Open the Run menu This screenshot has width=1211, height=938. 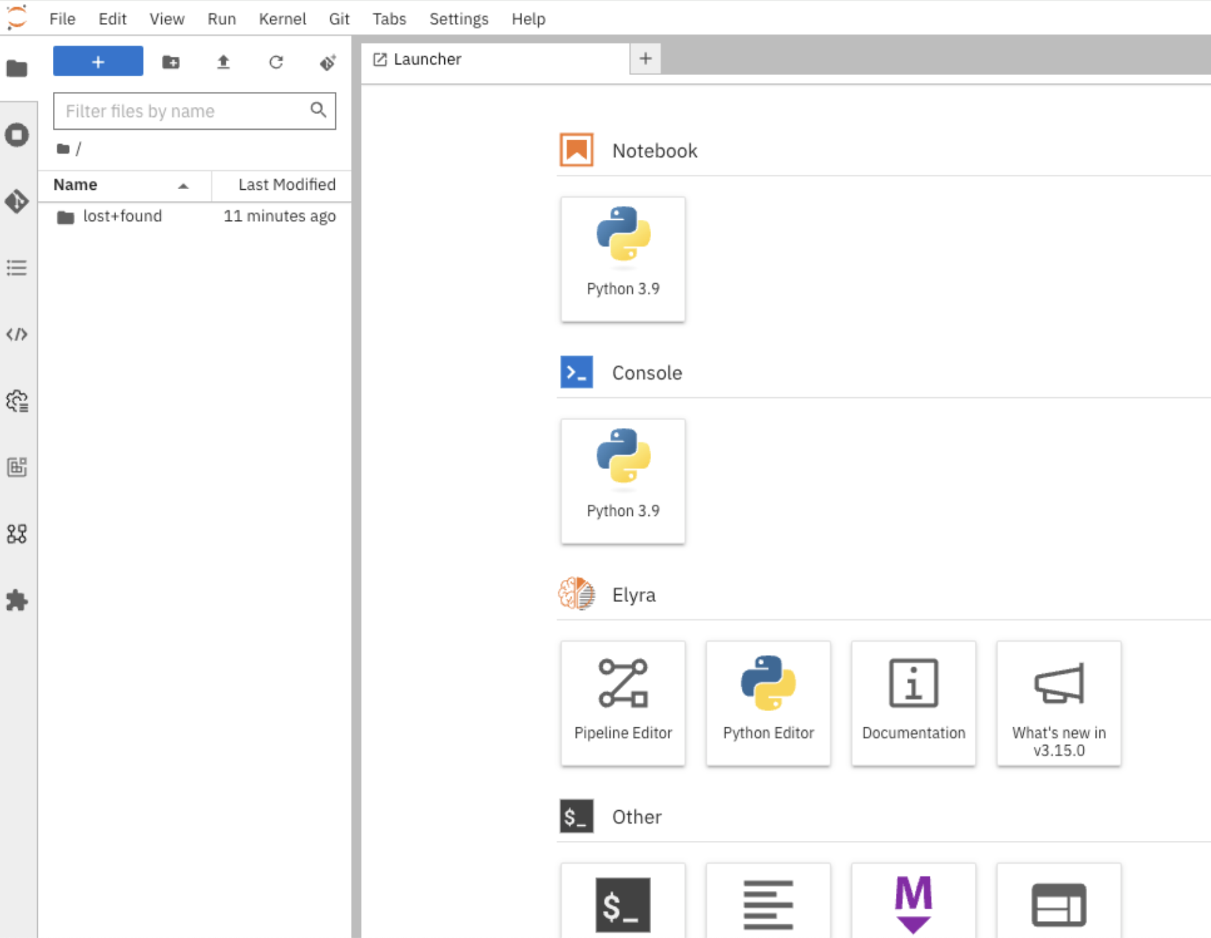pos(221,18)
